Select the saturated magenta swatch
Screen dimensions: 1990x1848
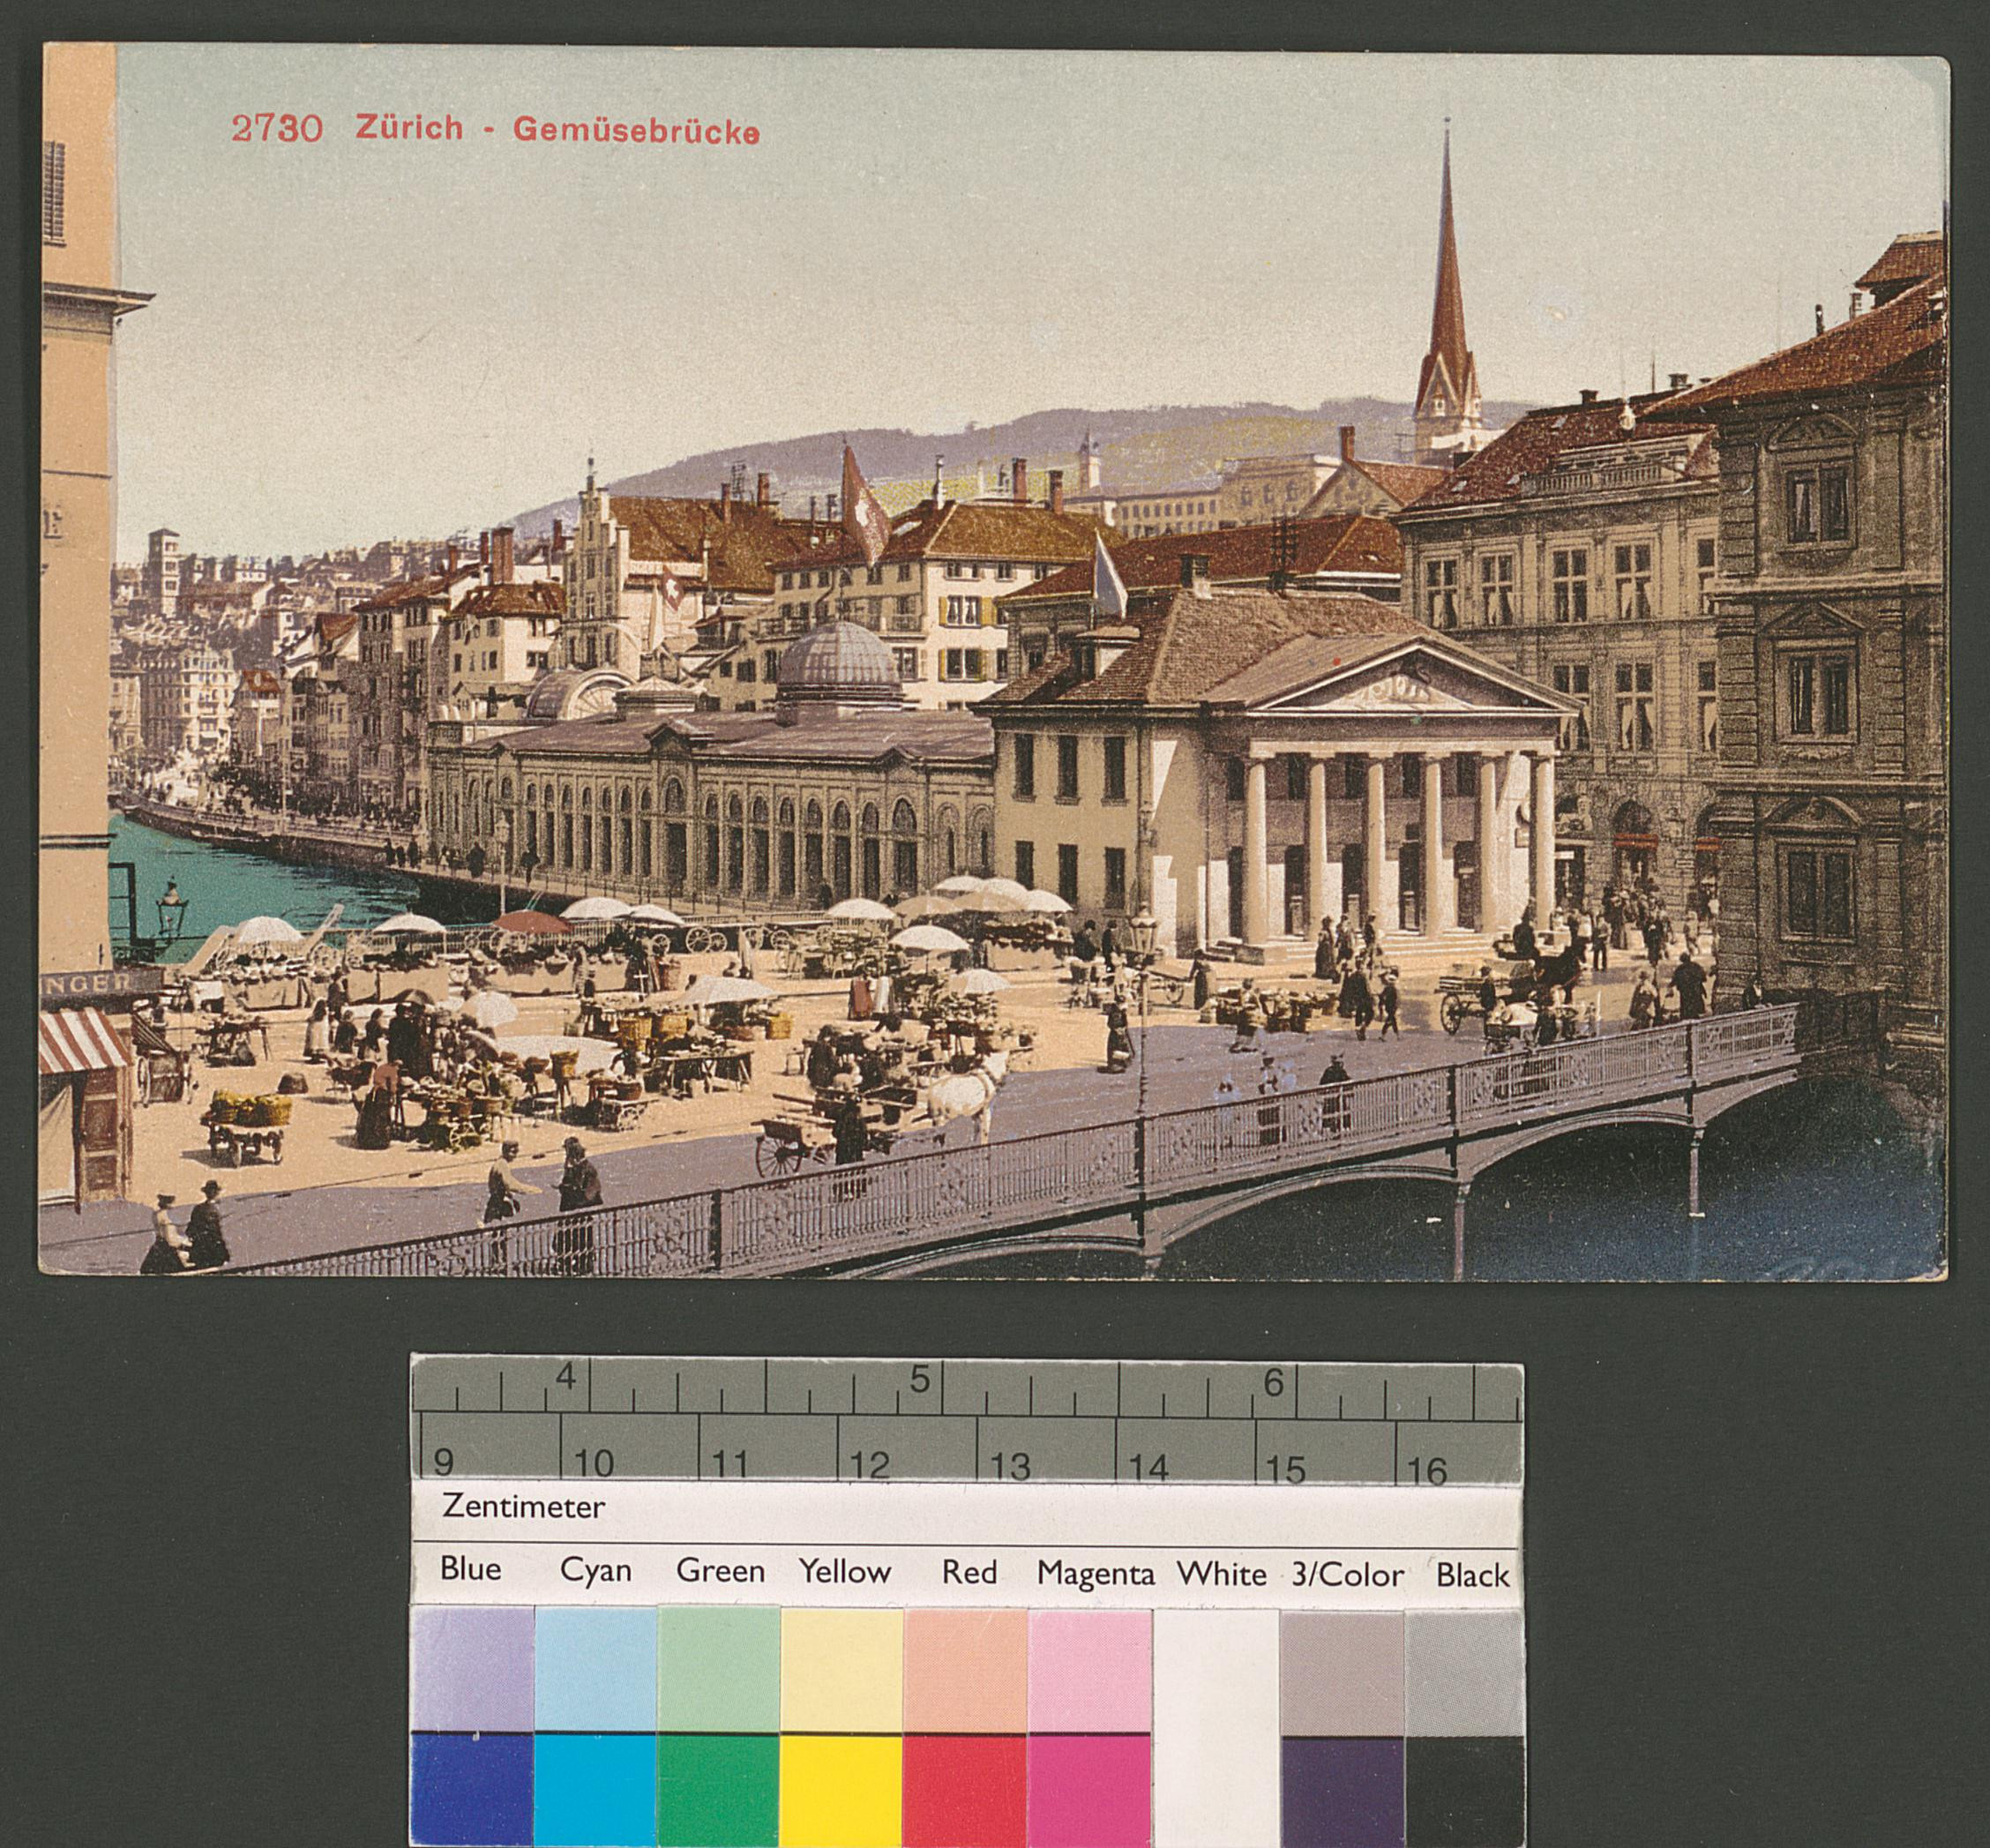(x=1089, y=1789)
